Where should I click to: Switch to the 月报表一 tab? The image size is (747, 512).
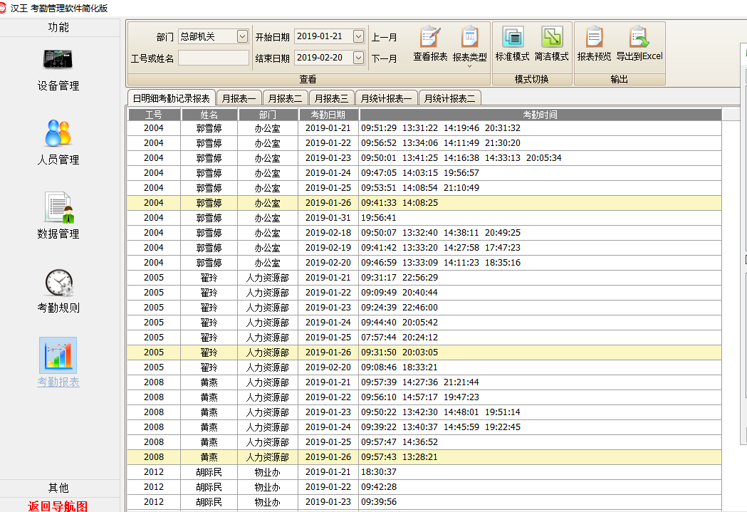[x=239, y=98]
